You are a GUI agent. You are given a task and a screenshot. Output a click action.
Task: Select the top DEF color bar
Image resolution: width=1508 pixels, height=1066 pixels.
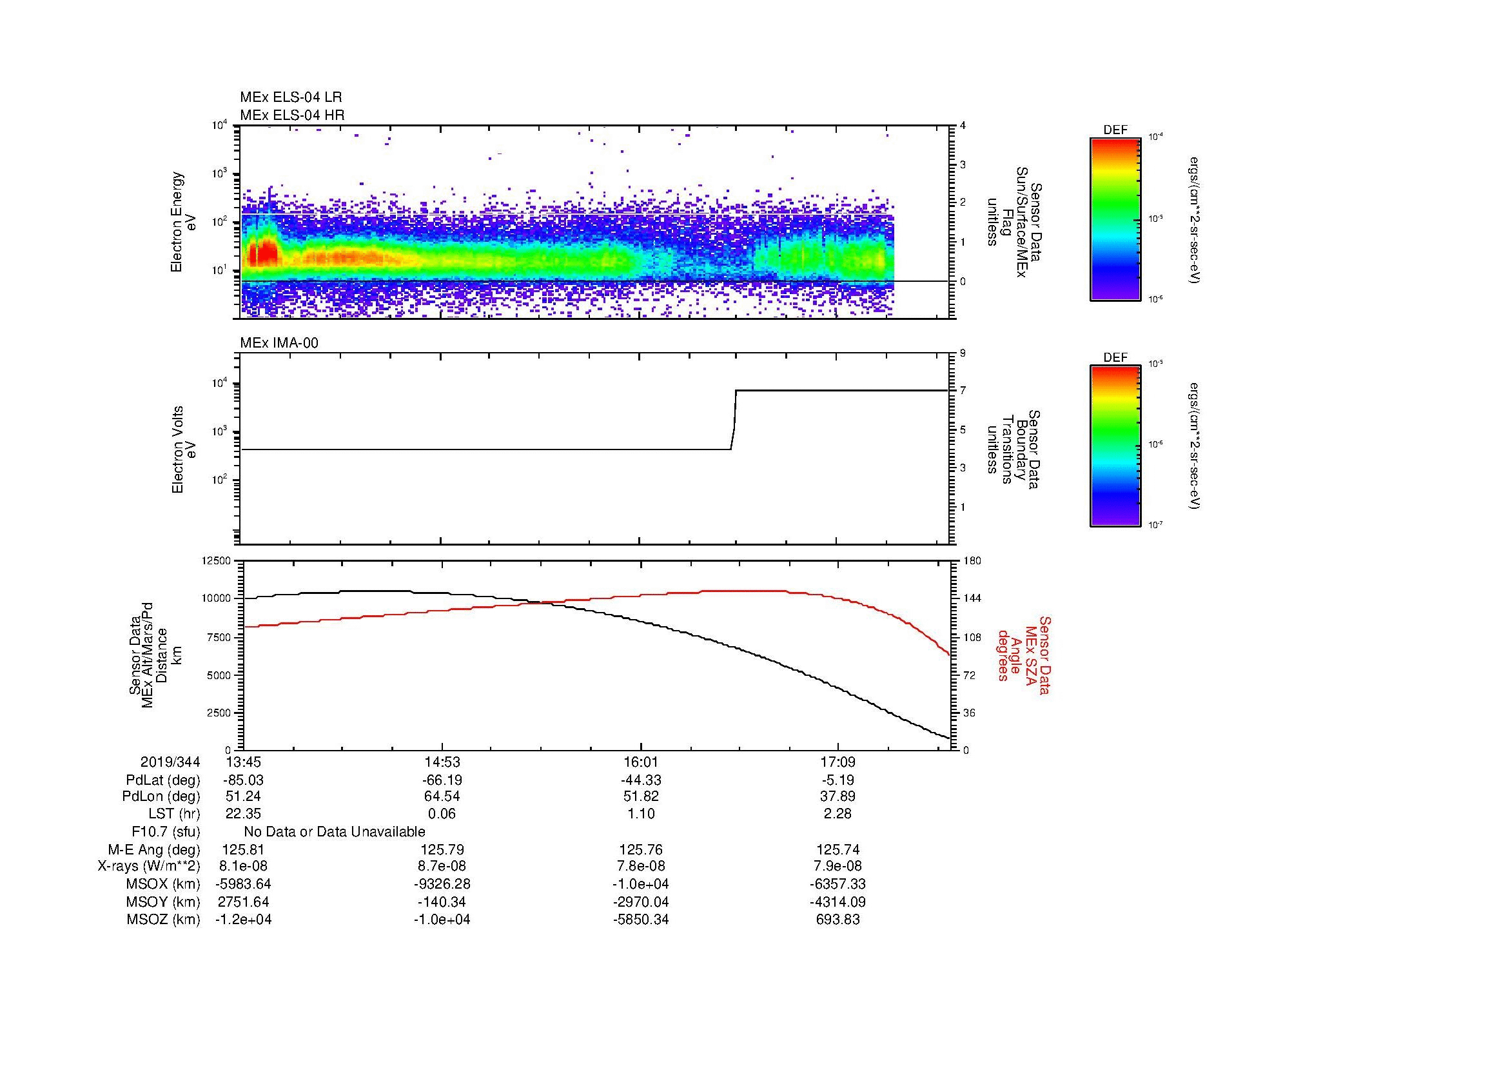tap(1115, 219)
